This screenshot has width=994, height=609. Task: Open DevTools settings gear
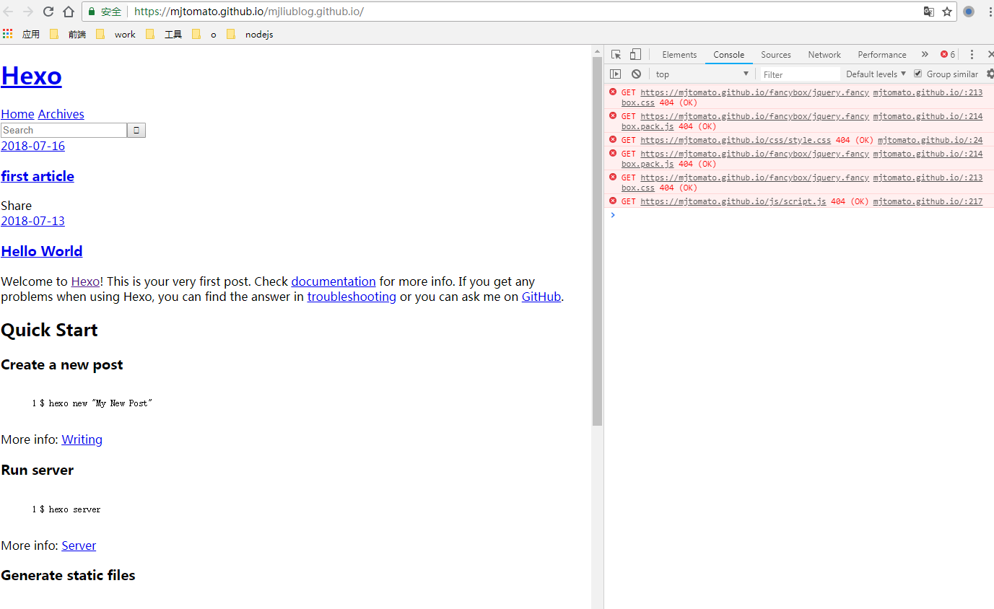tap(990, 74)
